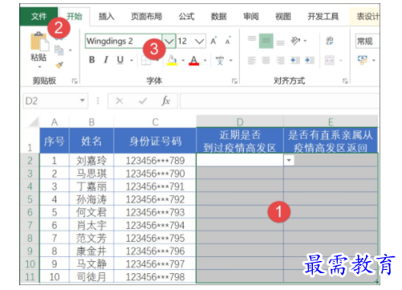Decrease indent
This screenshot has width=402, height=290.
pyautogui.click(x=295, y=60)
